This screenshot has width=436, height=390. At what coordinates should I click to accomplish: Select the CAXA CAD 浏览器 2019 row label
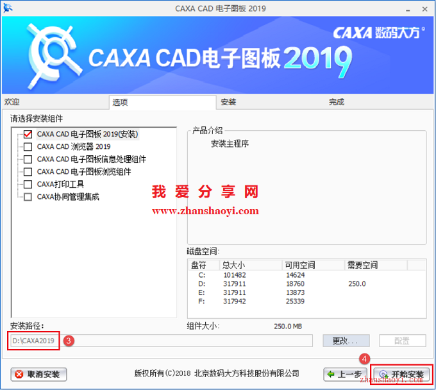pyautogui.click(x=74, y=147)
